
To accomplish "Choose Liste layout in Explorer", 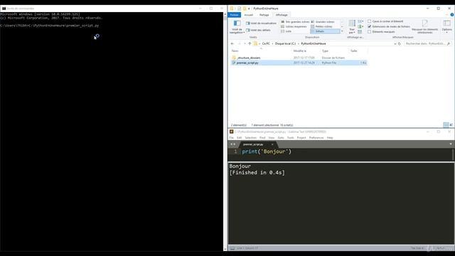I will tap(286, 31).
